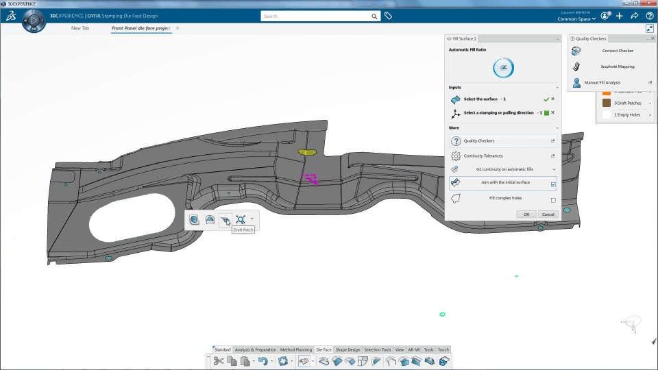Uncheck Join with the initial surface

point(553,184)
